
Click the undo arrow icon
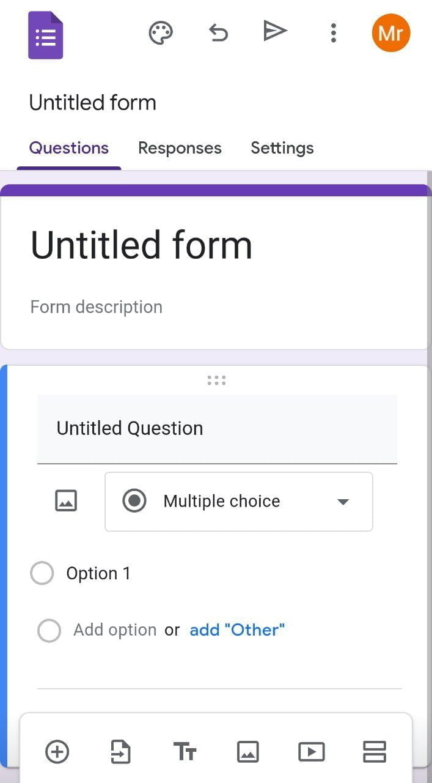click(218, 33)
